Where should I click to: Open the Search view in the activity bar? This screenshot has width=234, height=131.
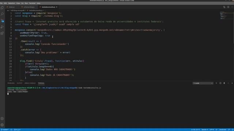click(2, 14)
